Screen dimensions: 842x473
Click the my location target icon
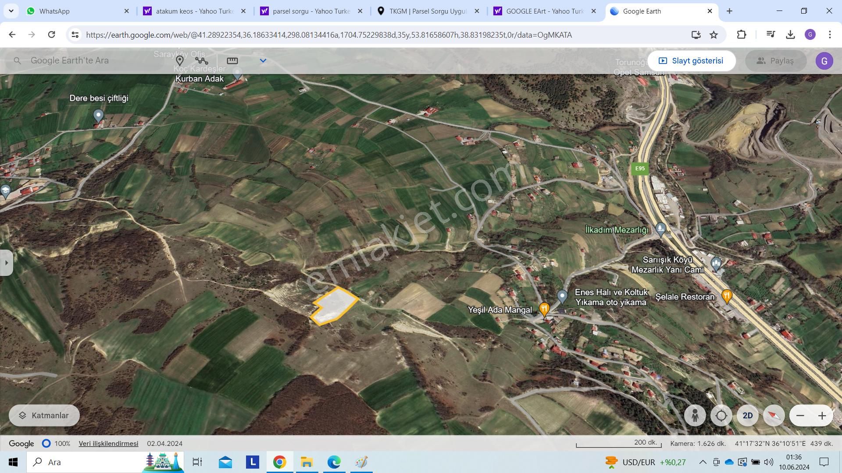point(721,415)
